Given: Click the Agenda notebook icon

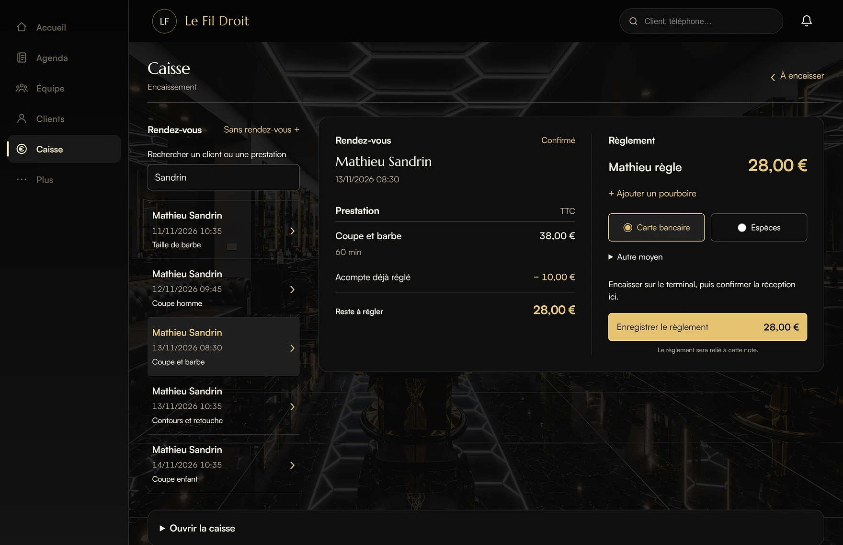Looking at the screenshot, I should coord(22,58).
